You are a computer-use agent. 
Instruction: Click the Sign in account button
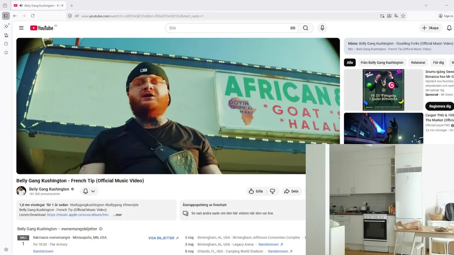tap(446, 16)
